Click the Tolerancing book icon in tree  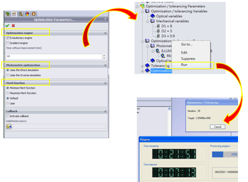(147, 66)
